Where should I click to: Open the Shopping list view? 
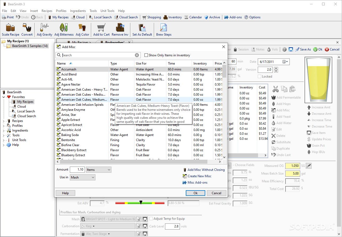tap(152, 17)
